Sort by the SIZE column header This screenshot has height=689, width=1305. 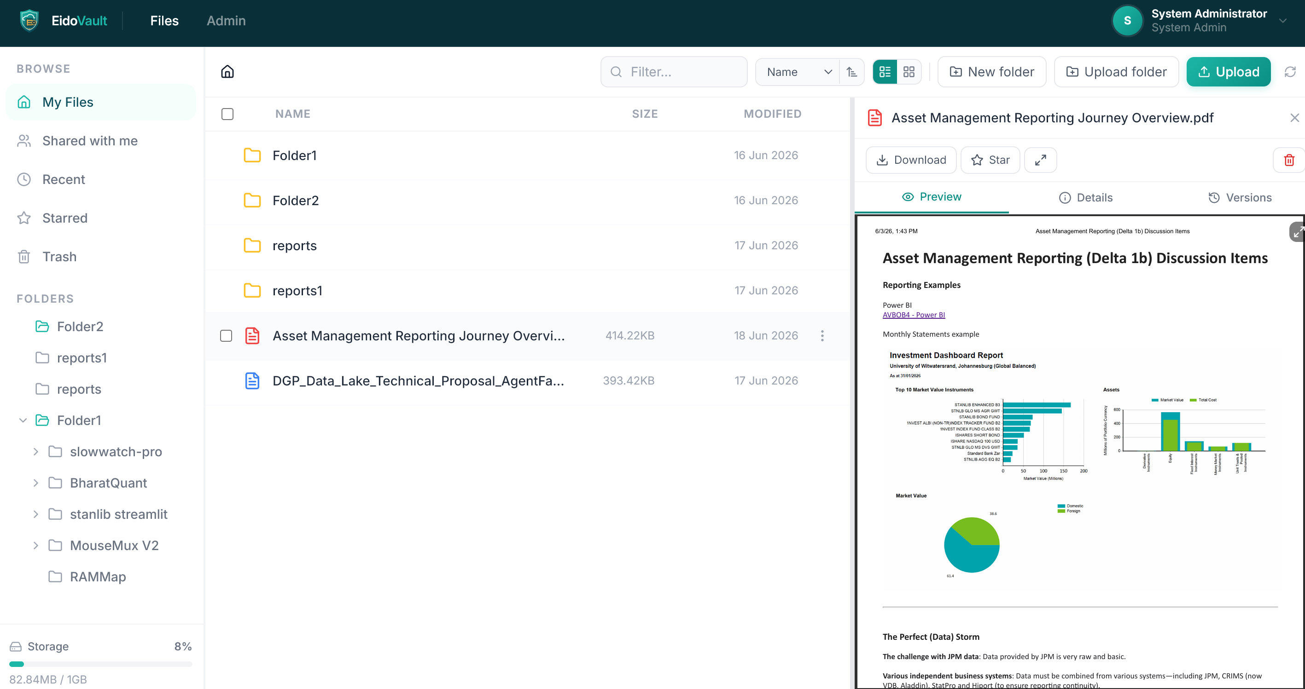[x=644, y=114]
